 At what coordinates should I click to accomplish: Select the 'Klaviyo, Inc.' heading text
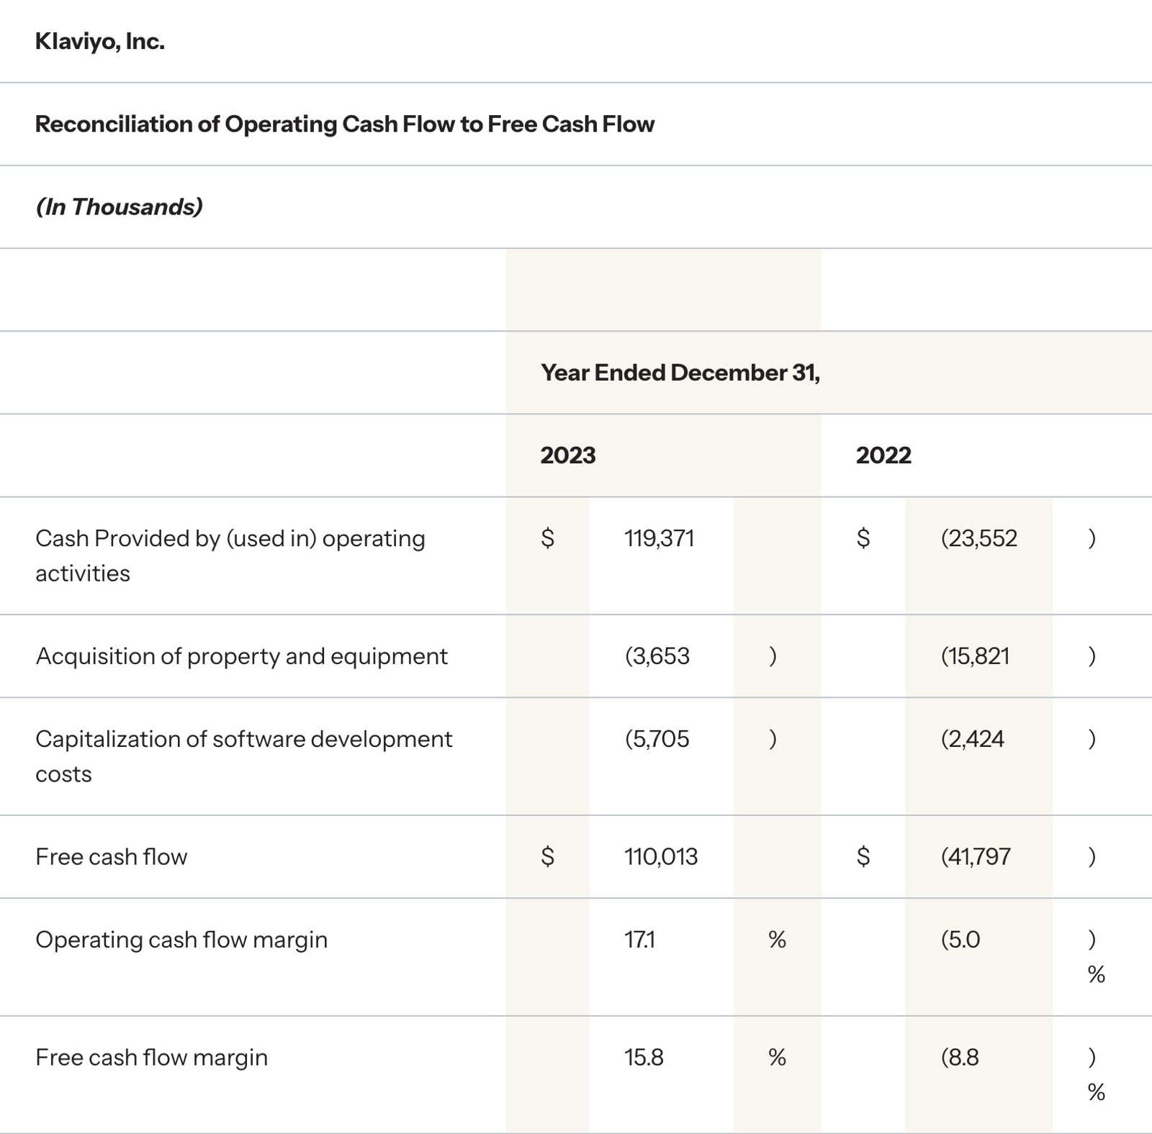point(99,42)
